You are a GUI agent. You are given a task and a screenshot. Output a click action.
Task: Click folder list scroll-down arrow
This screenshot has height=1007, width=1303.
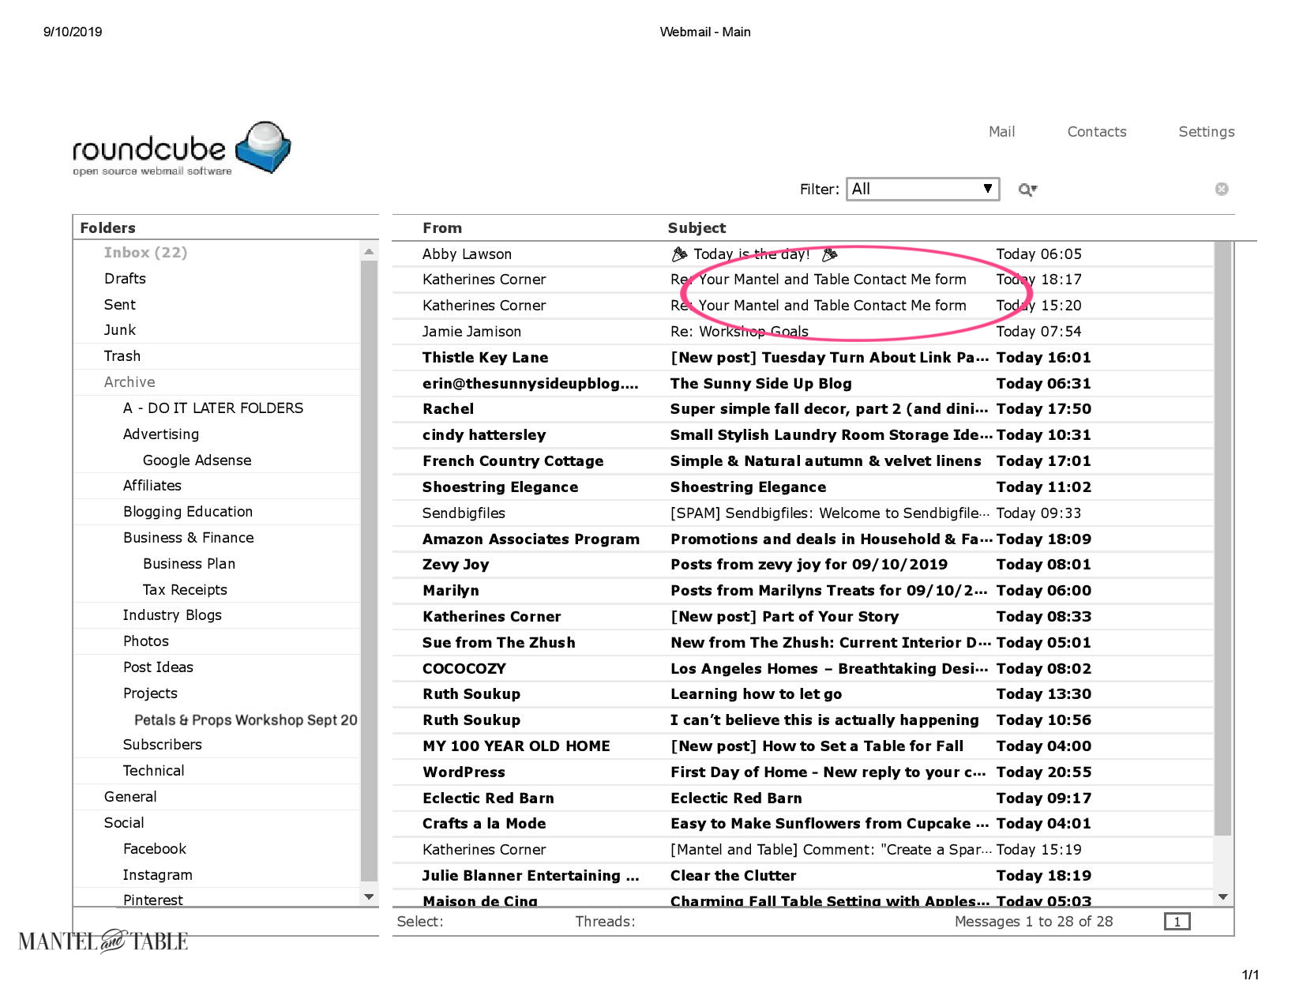pyautogui.click(x=369, y=897)
